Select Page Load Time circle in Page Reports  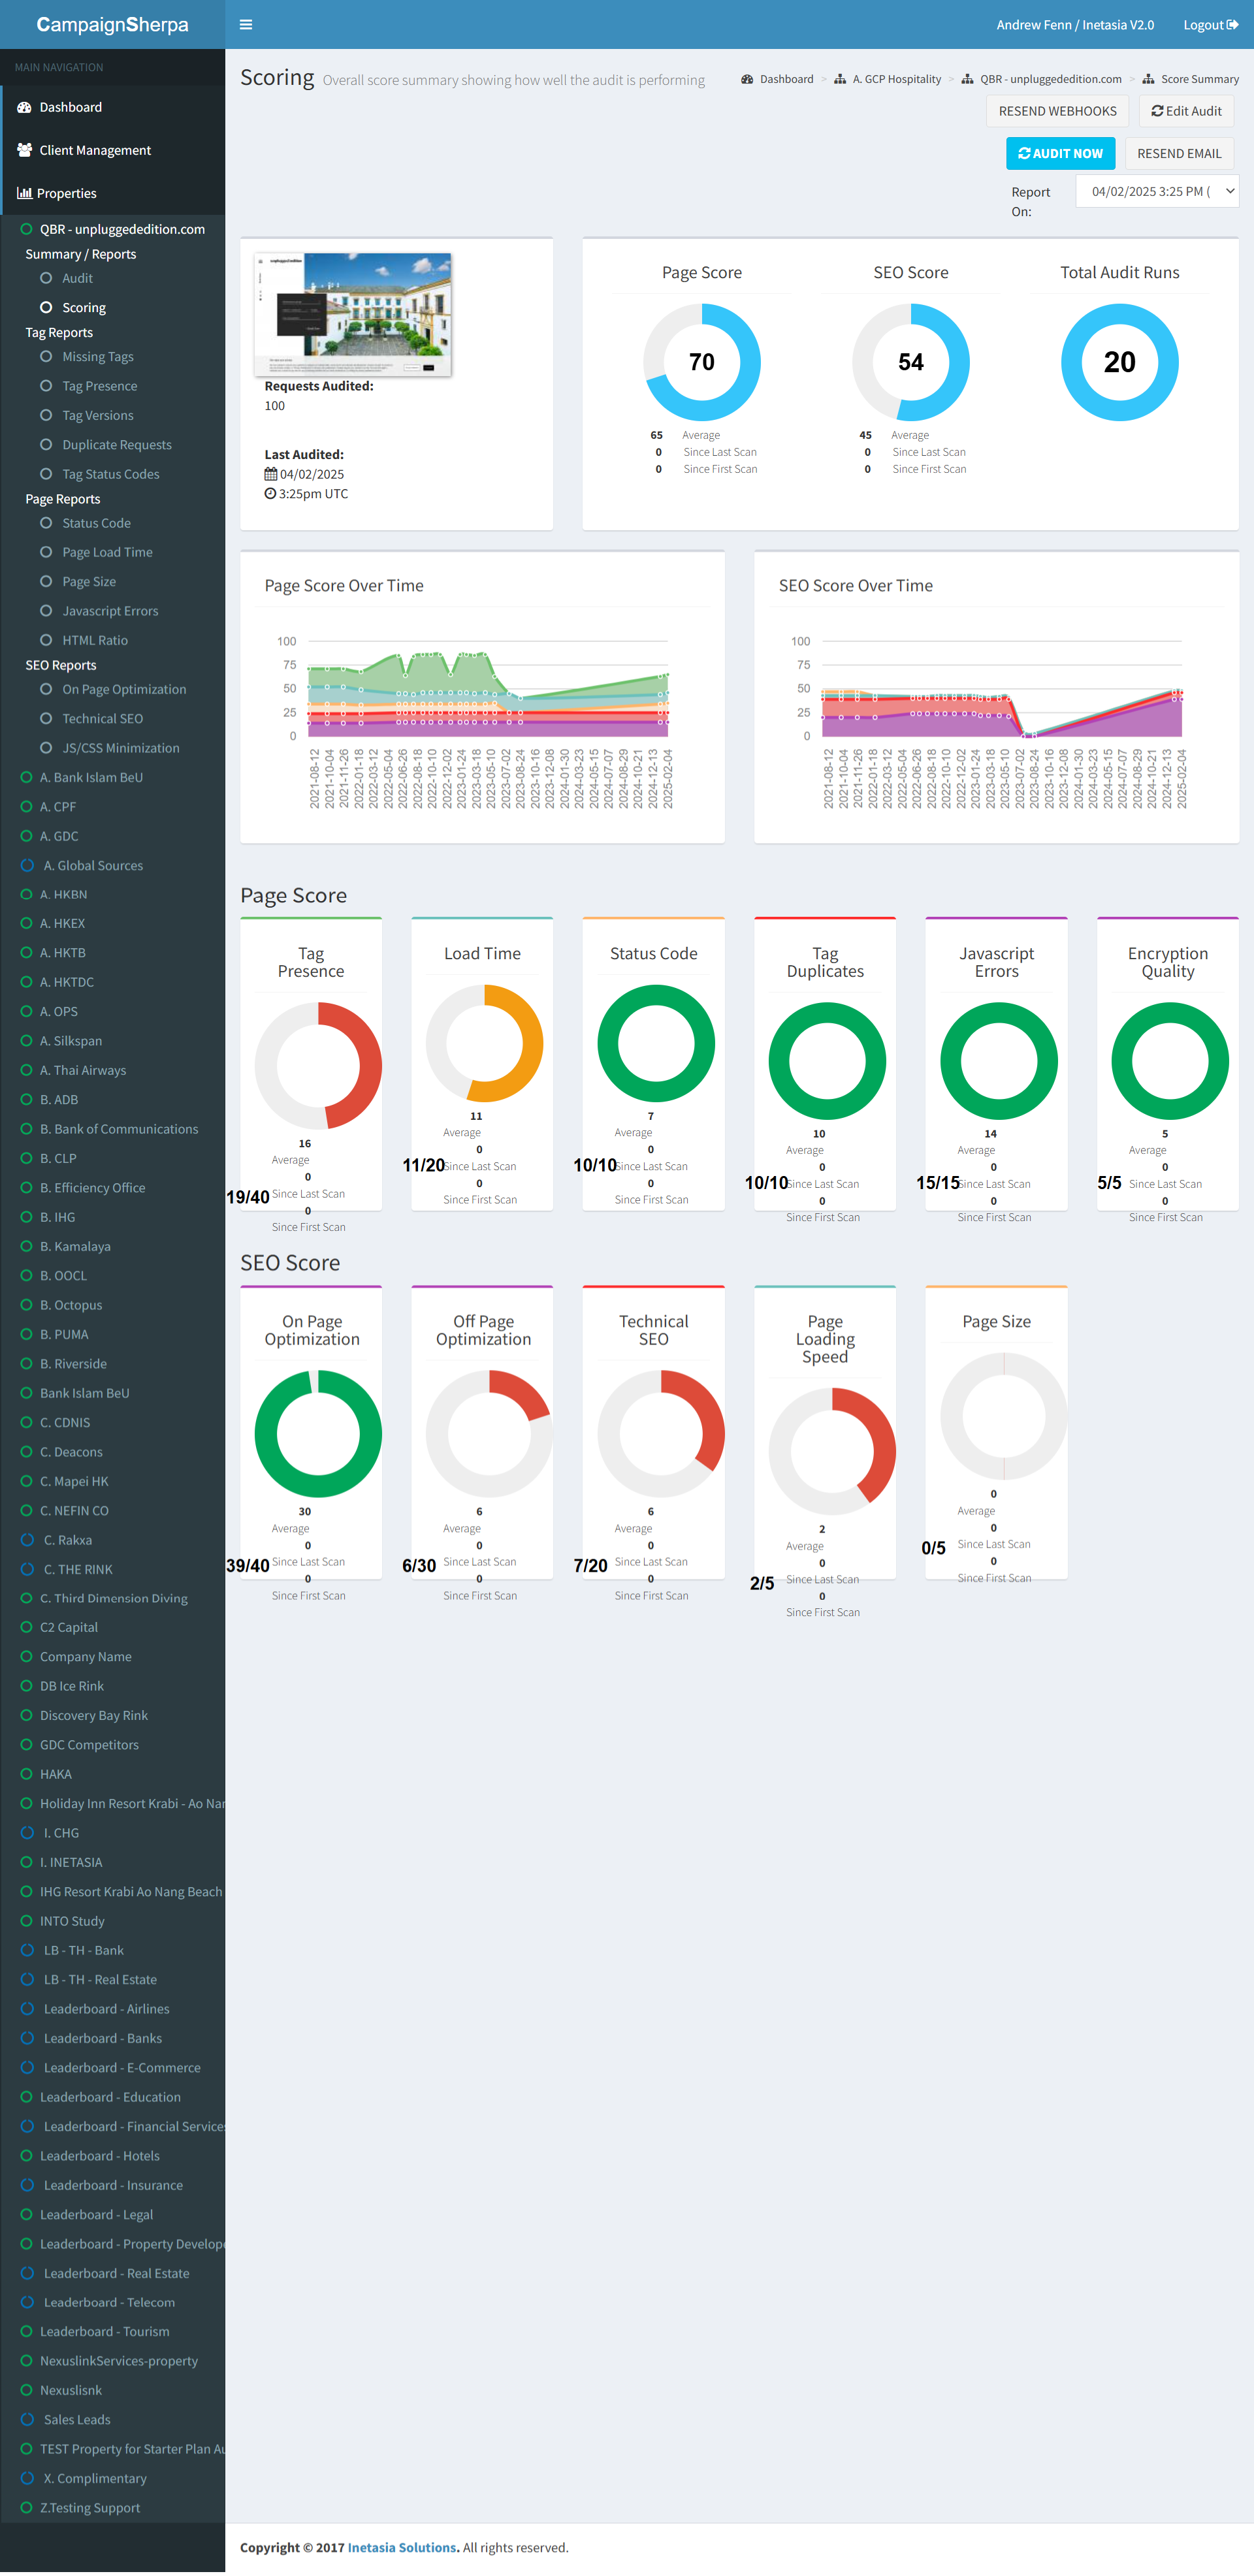46,552
